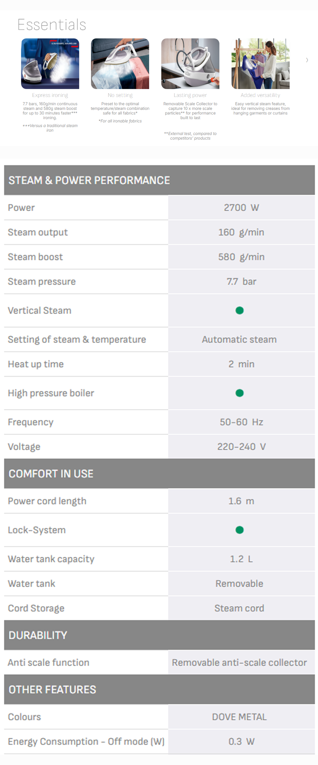View the Added versatility thumbnail image

(260, 64)
